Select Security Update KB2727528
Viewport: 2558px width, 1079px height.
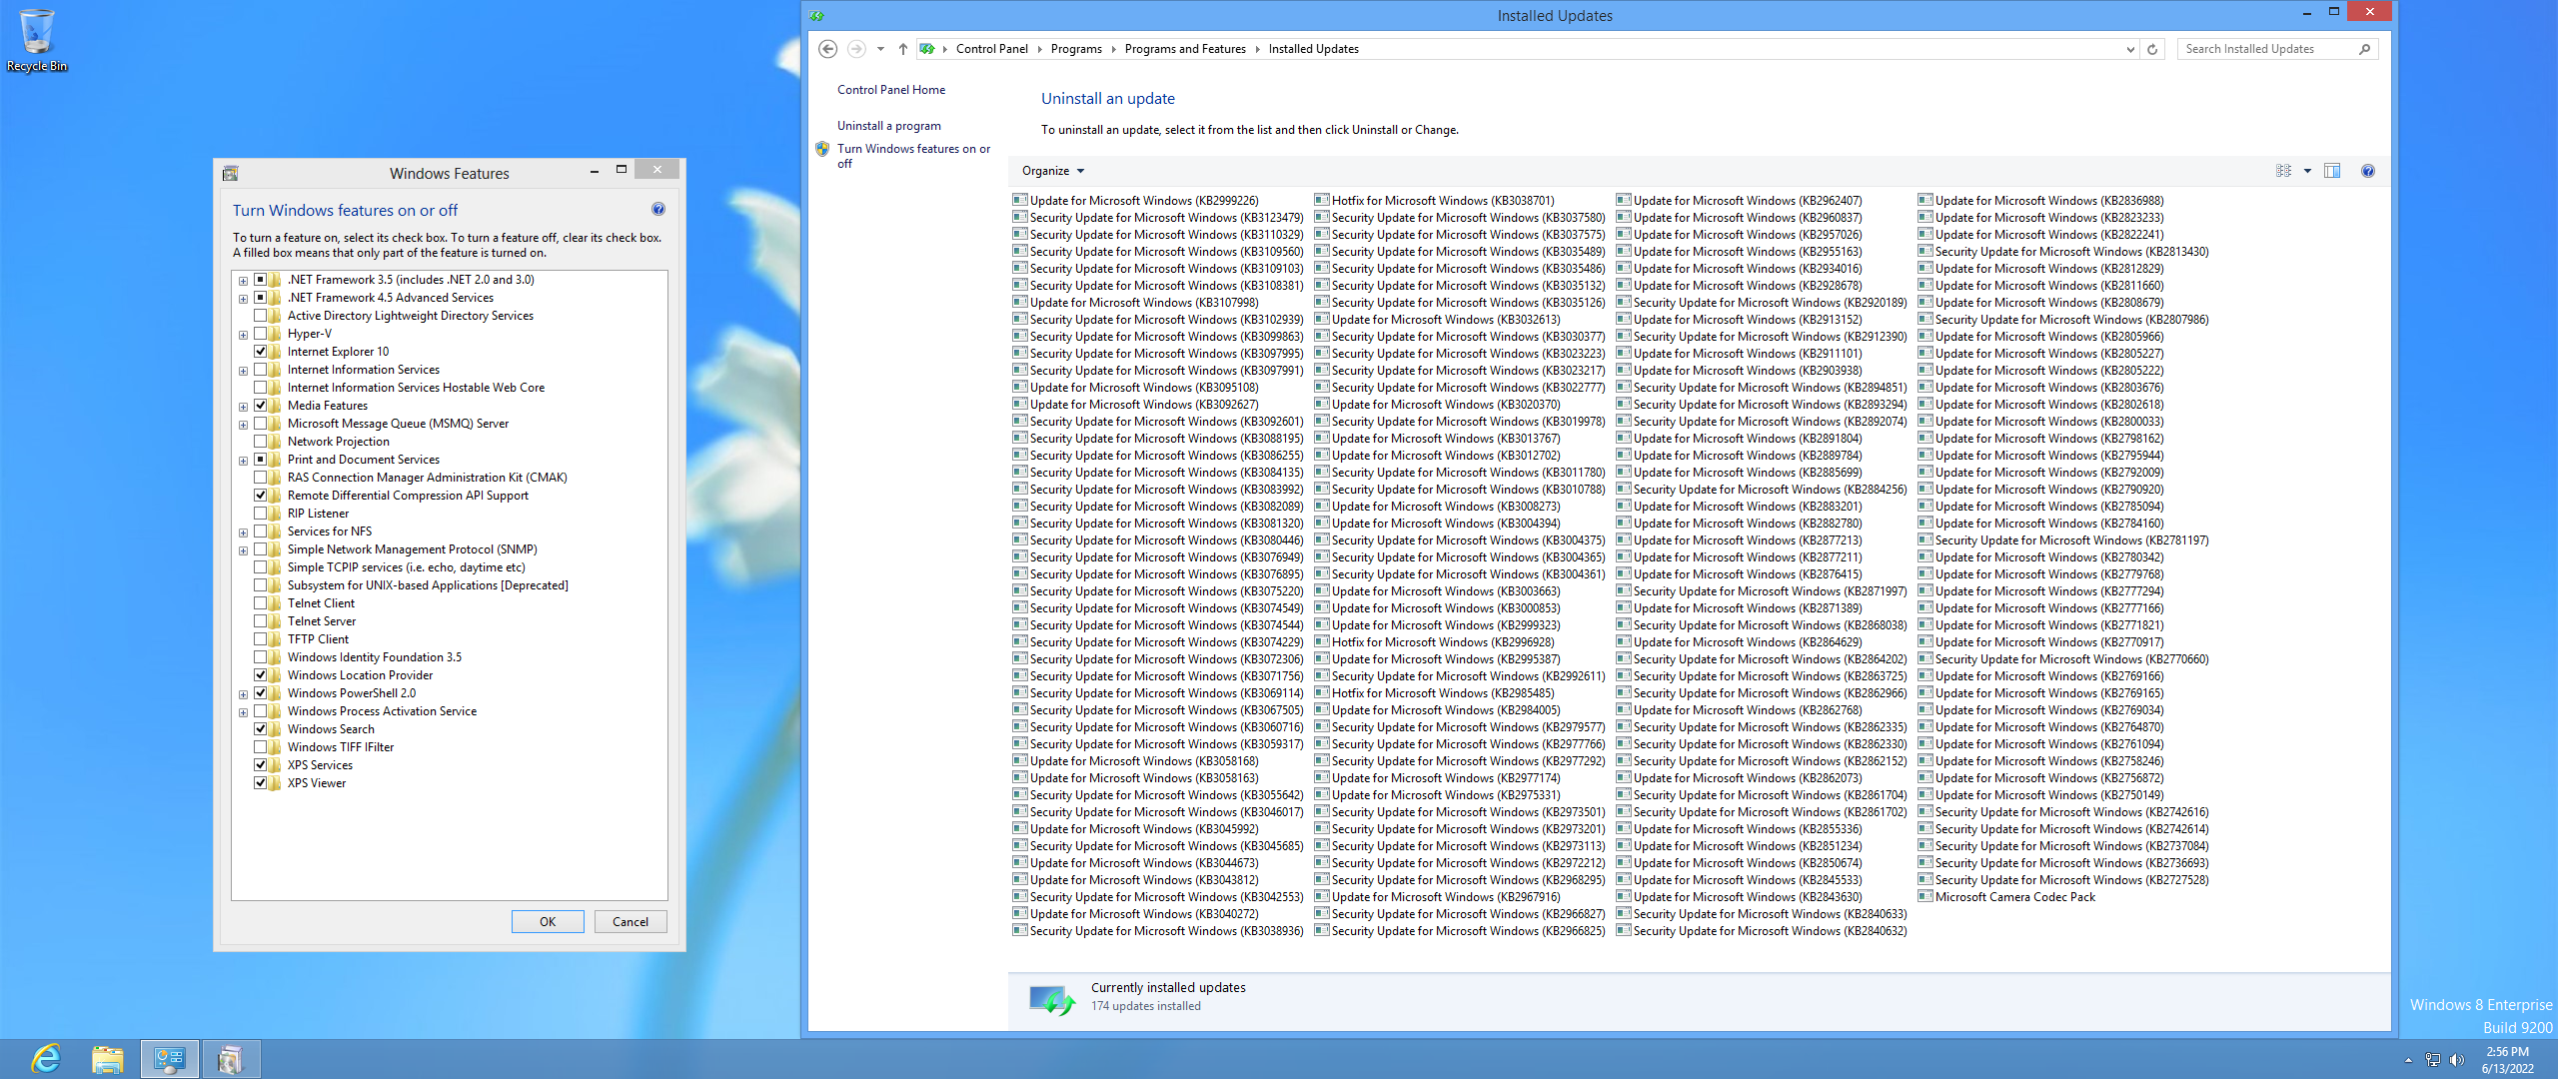[2063, 880]
